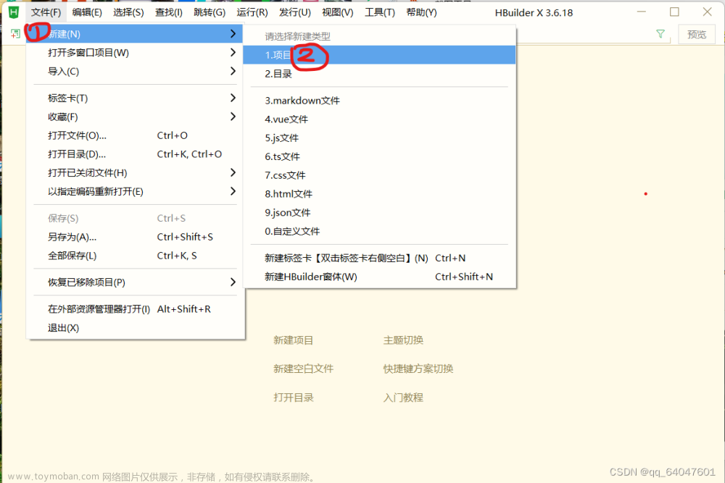Screen dimensions: 725x483
Task: Click the 主题切换 welcome link
Action: [x=403, y=340]
